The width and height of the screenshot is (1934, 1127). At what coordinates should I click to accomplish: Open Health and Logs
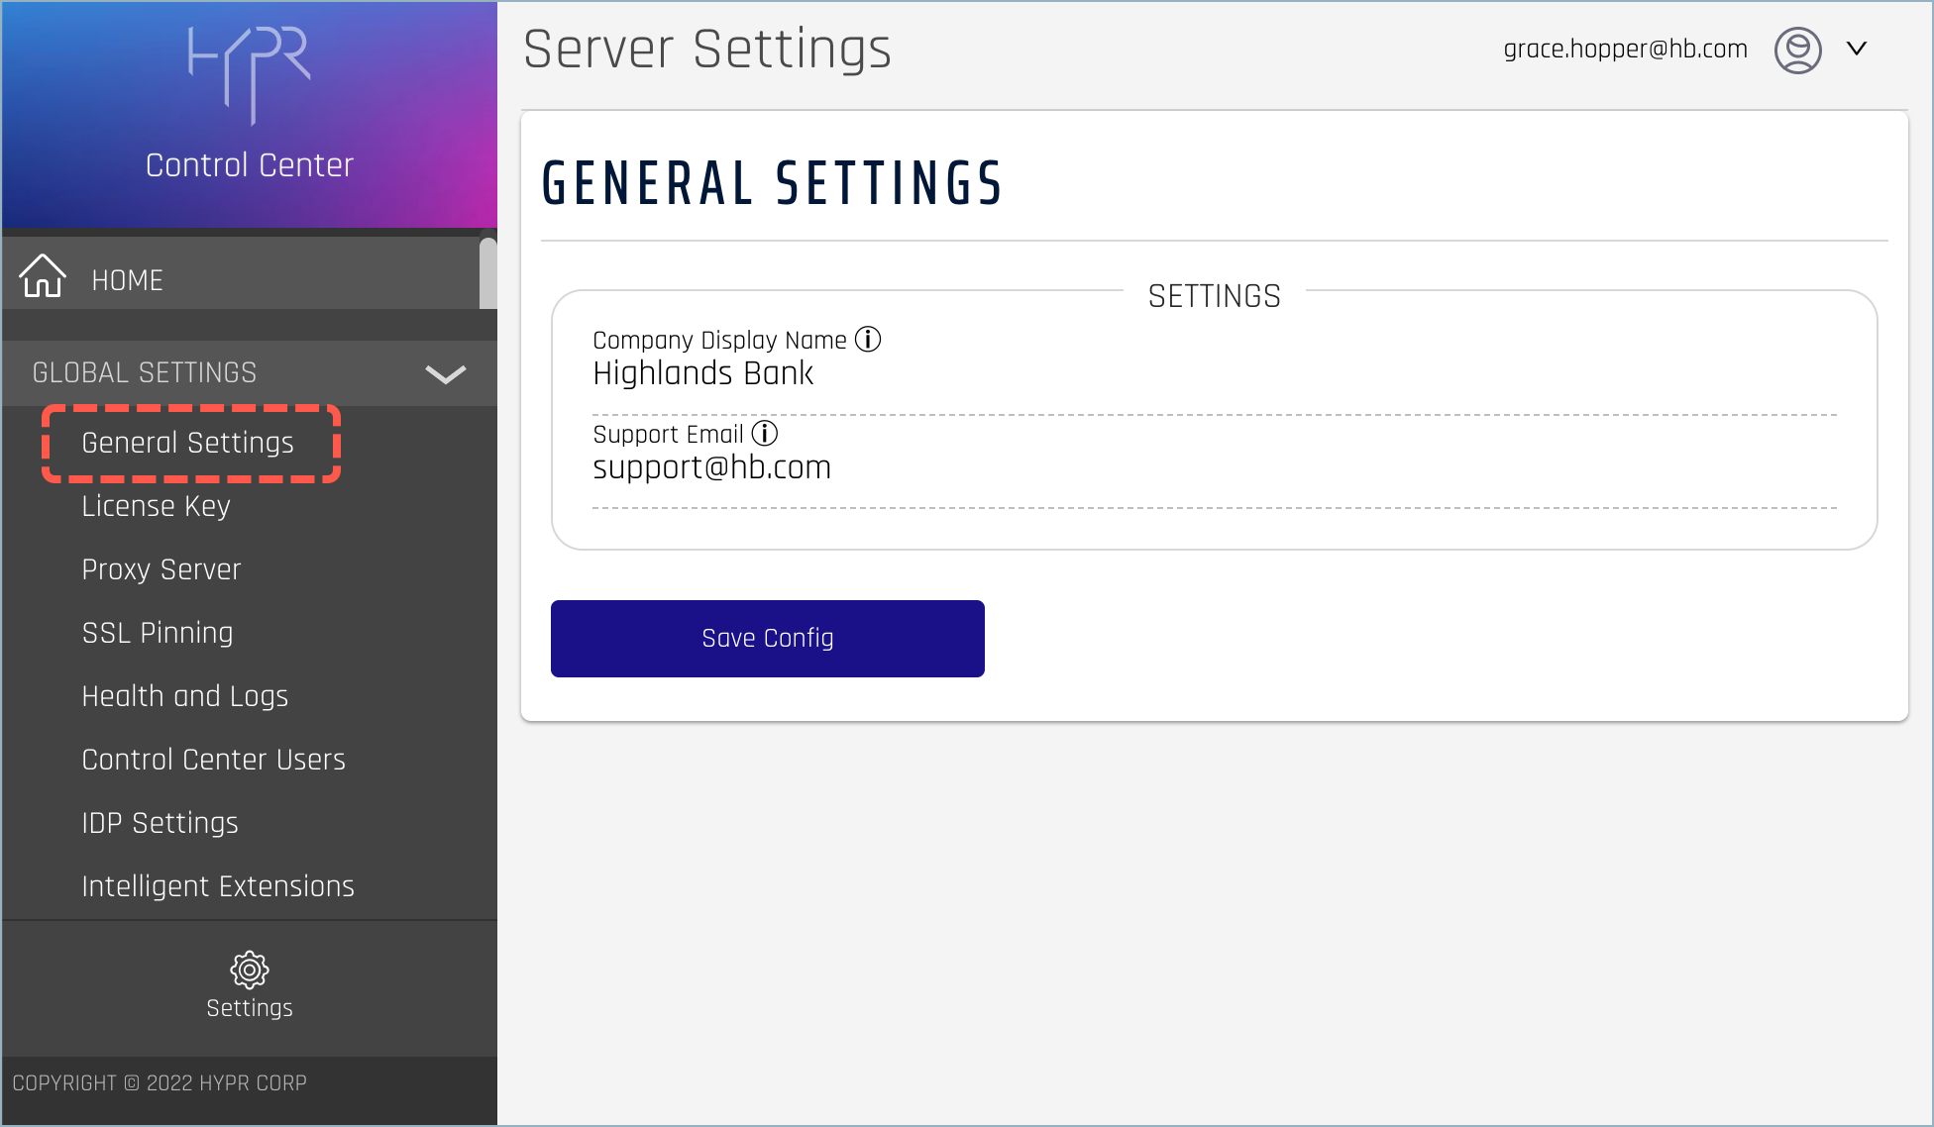(x=185, y=696)
